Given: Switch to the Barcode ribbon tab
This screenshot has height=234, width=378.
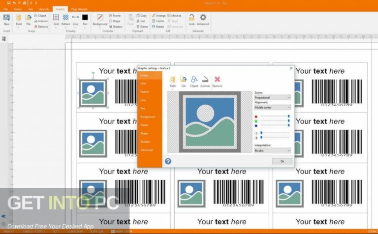Looking at the screenshot, I should [44, 9].
